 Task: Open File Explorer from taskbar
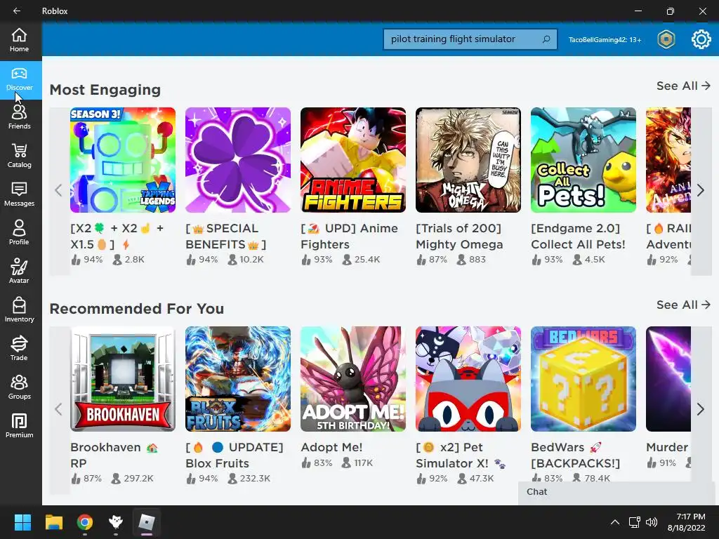pos(53,522)
